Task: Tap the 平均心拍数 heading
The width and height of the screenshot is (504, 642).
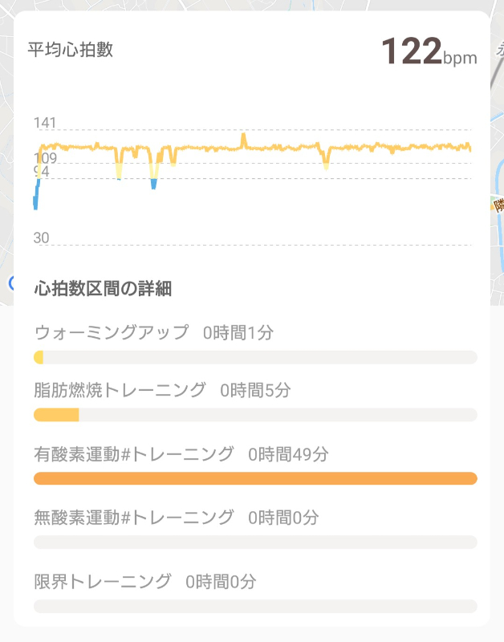Action: [x=71, y=50]
